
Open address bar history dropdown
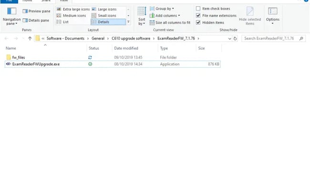coord(229,39)
